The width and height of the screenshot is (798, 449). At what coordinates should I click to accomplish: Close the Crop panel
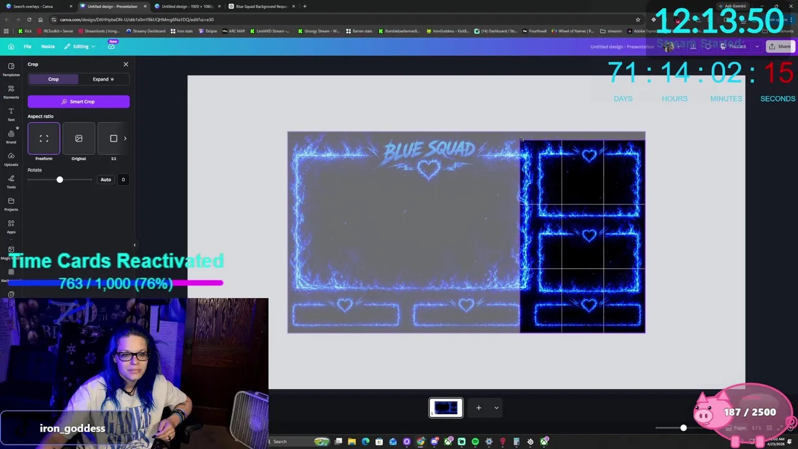tap(125, 64)
